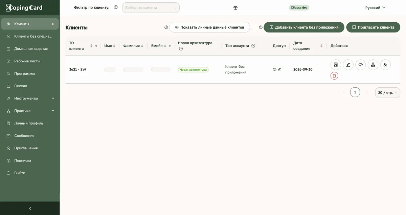406x215 pixels.
Task: Open Рабочие листы in sidebar
Action: pos(30,61)
